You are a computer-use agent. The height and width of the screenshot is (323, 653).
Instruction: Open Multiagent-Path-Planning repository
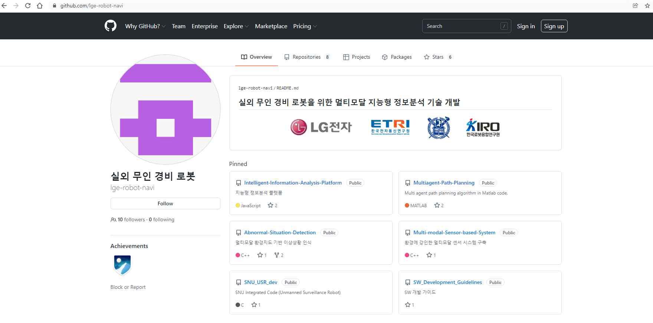coord(444,183)
